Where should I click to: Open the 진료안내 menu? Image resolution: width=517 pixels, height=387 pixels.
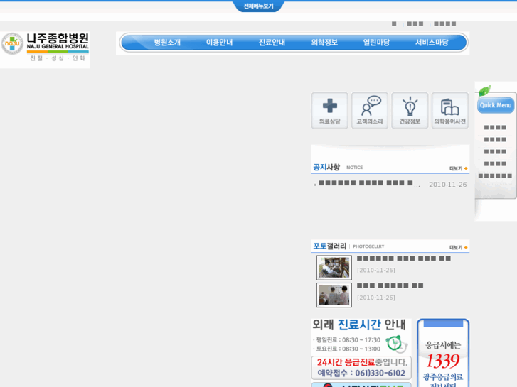tap(272, 43)
